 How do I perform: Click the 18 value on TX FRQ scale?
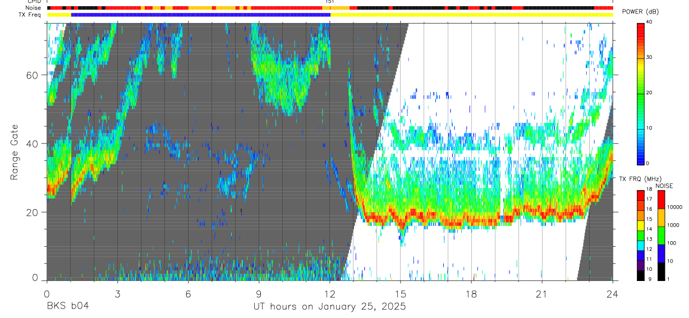(x=649, y=190)
